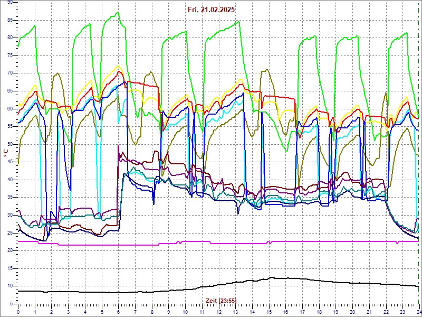Click hour "15" on the time axis
The image size is (422, 317).
[268, 312]
